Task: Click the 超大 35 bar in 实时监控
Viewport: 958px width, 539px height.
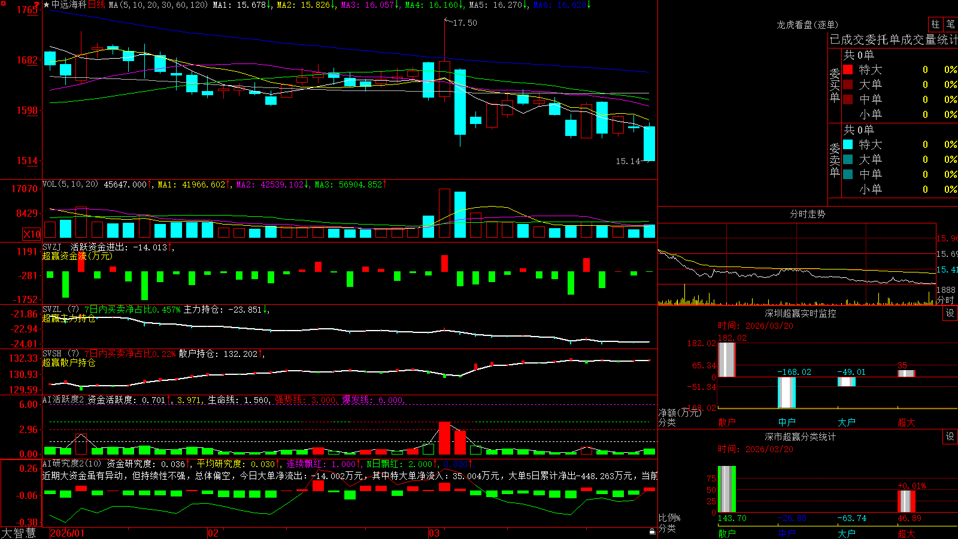Action: (x=906, y=374)
